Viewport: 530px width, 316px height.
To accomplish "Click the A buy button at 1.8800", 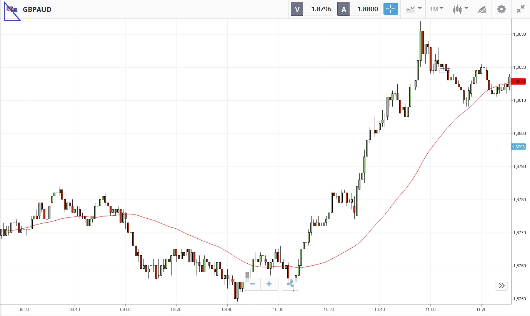I will [x=343, y=9].
